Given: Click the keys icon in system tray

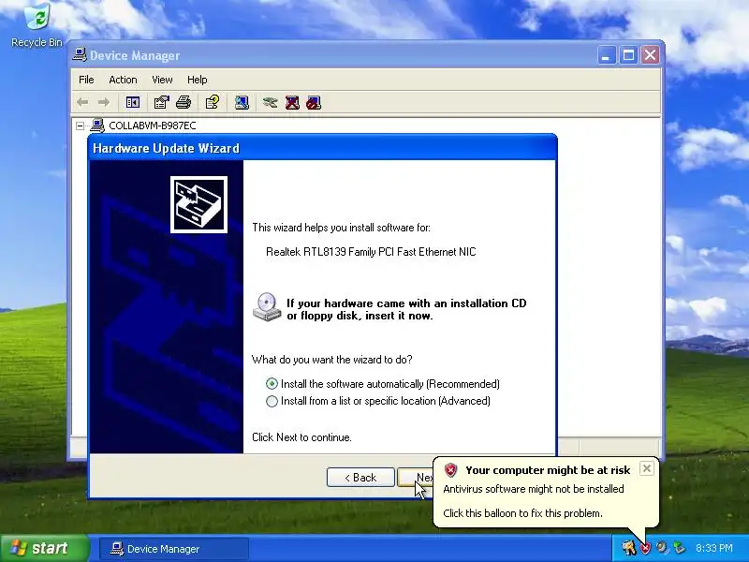Looking at the screenshot, I should coord(628,548).
